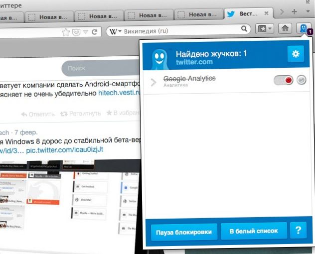Click the 'Найдено жучков: 1' heading

coord(211,54)
